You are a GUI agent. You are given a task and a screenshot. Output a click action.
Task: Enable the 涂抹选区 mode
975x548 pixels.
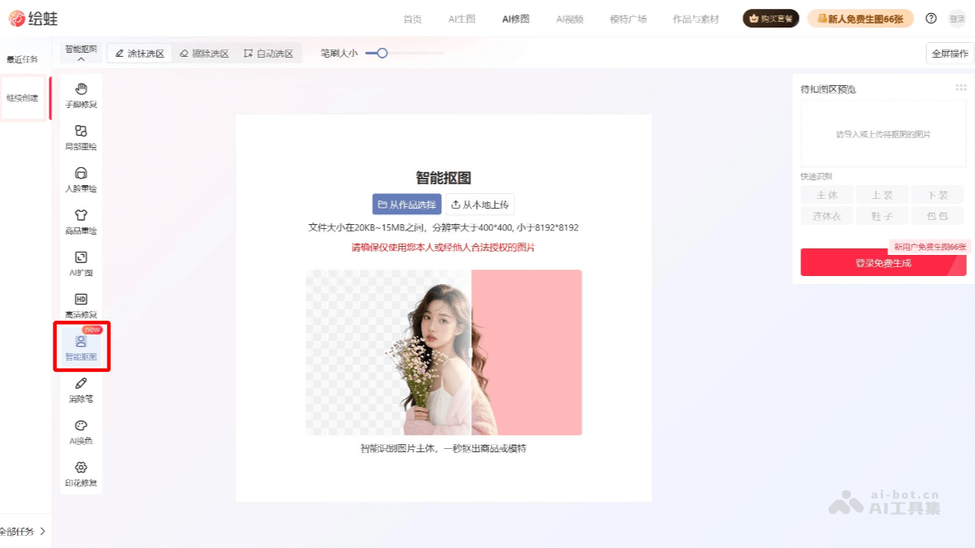[138, 52]
